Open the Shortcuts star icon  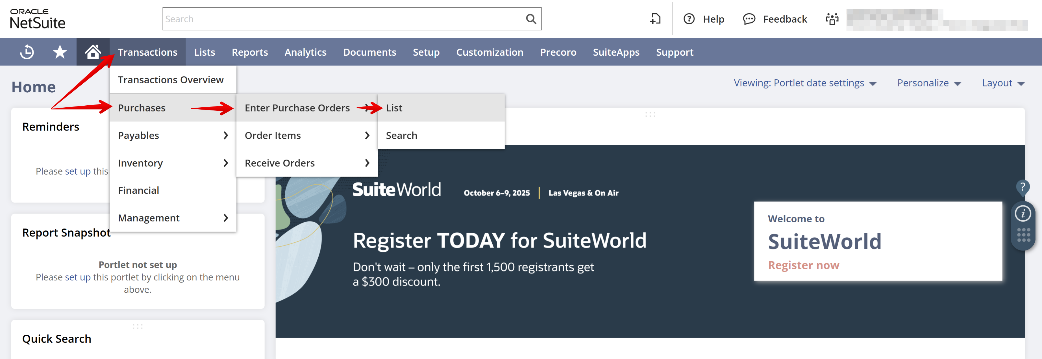click(x=60, y=52)
